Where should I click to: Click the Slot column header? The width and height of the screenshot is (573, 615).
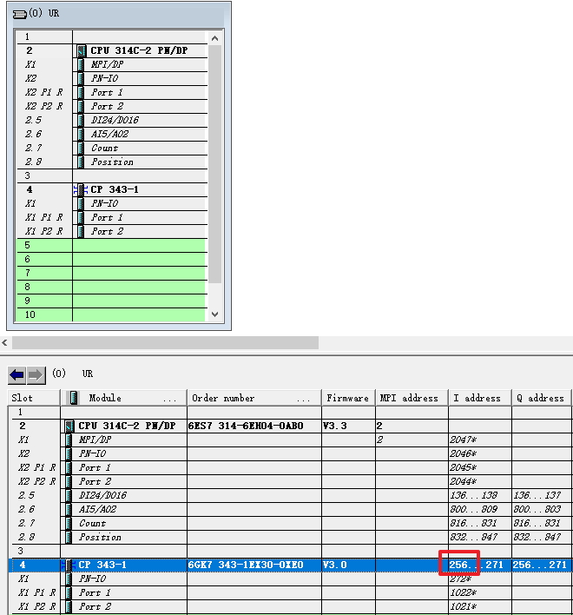pyautogui.click(x=34, y=398)
